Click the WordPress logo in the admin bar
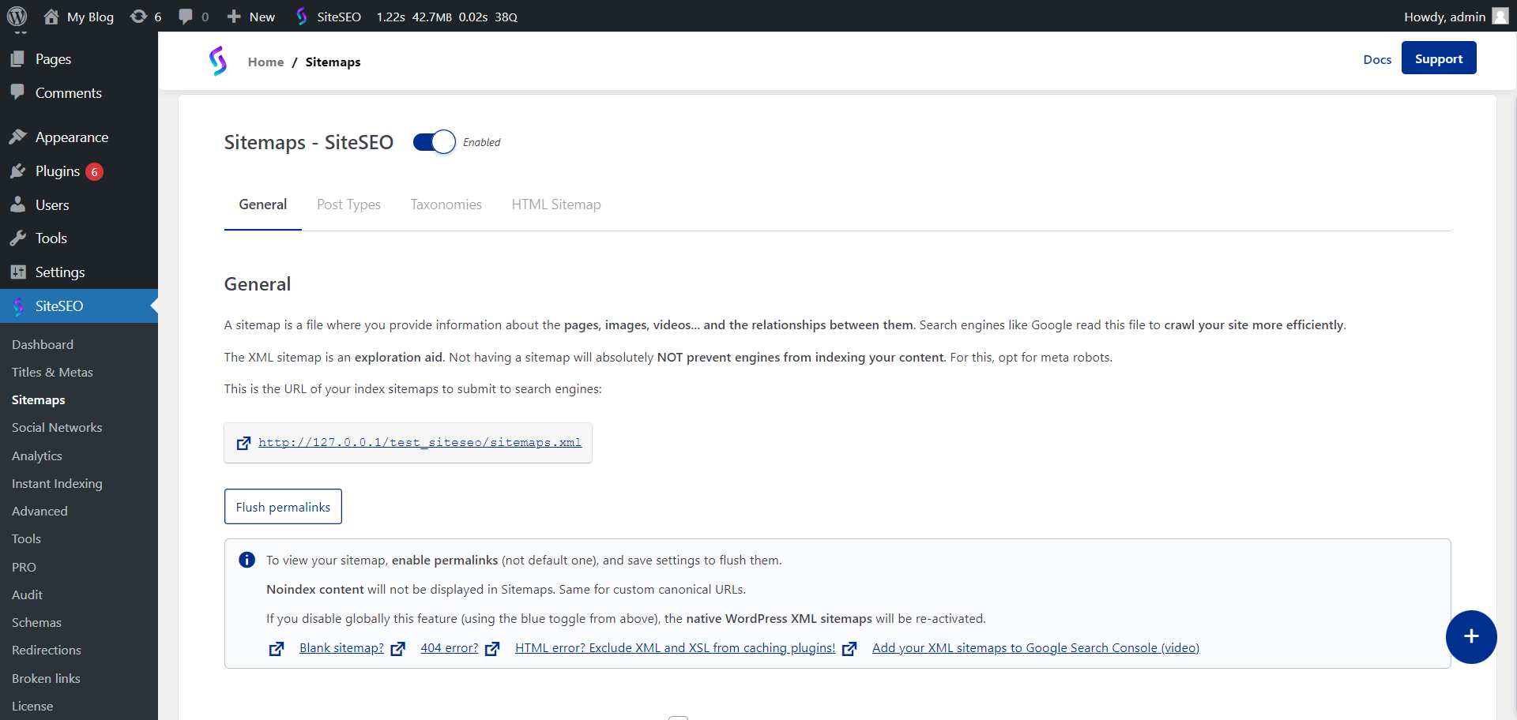The width and height of the screenshot is (1517, 720). 17,16
